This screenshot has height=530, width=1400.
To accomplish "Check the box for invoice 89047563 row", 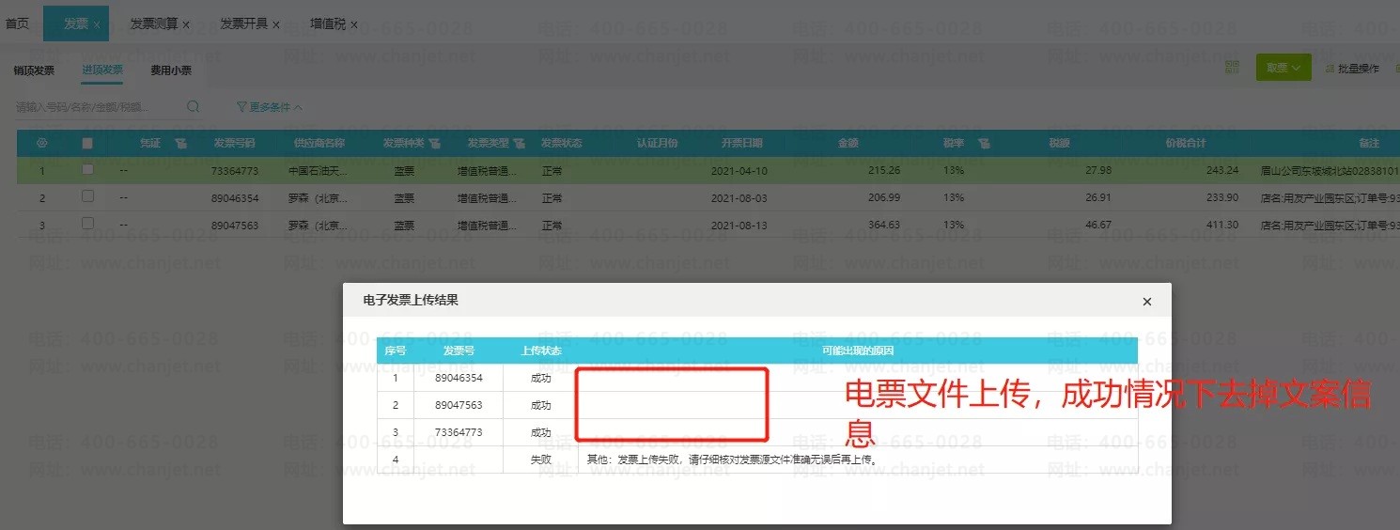I will point(87,225).
